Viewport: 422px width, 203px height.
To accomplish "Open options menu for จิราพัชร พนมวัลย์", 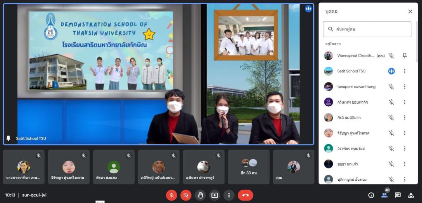I will (405, 148).
